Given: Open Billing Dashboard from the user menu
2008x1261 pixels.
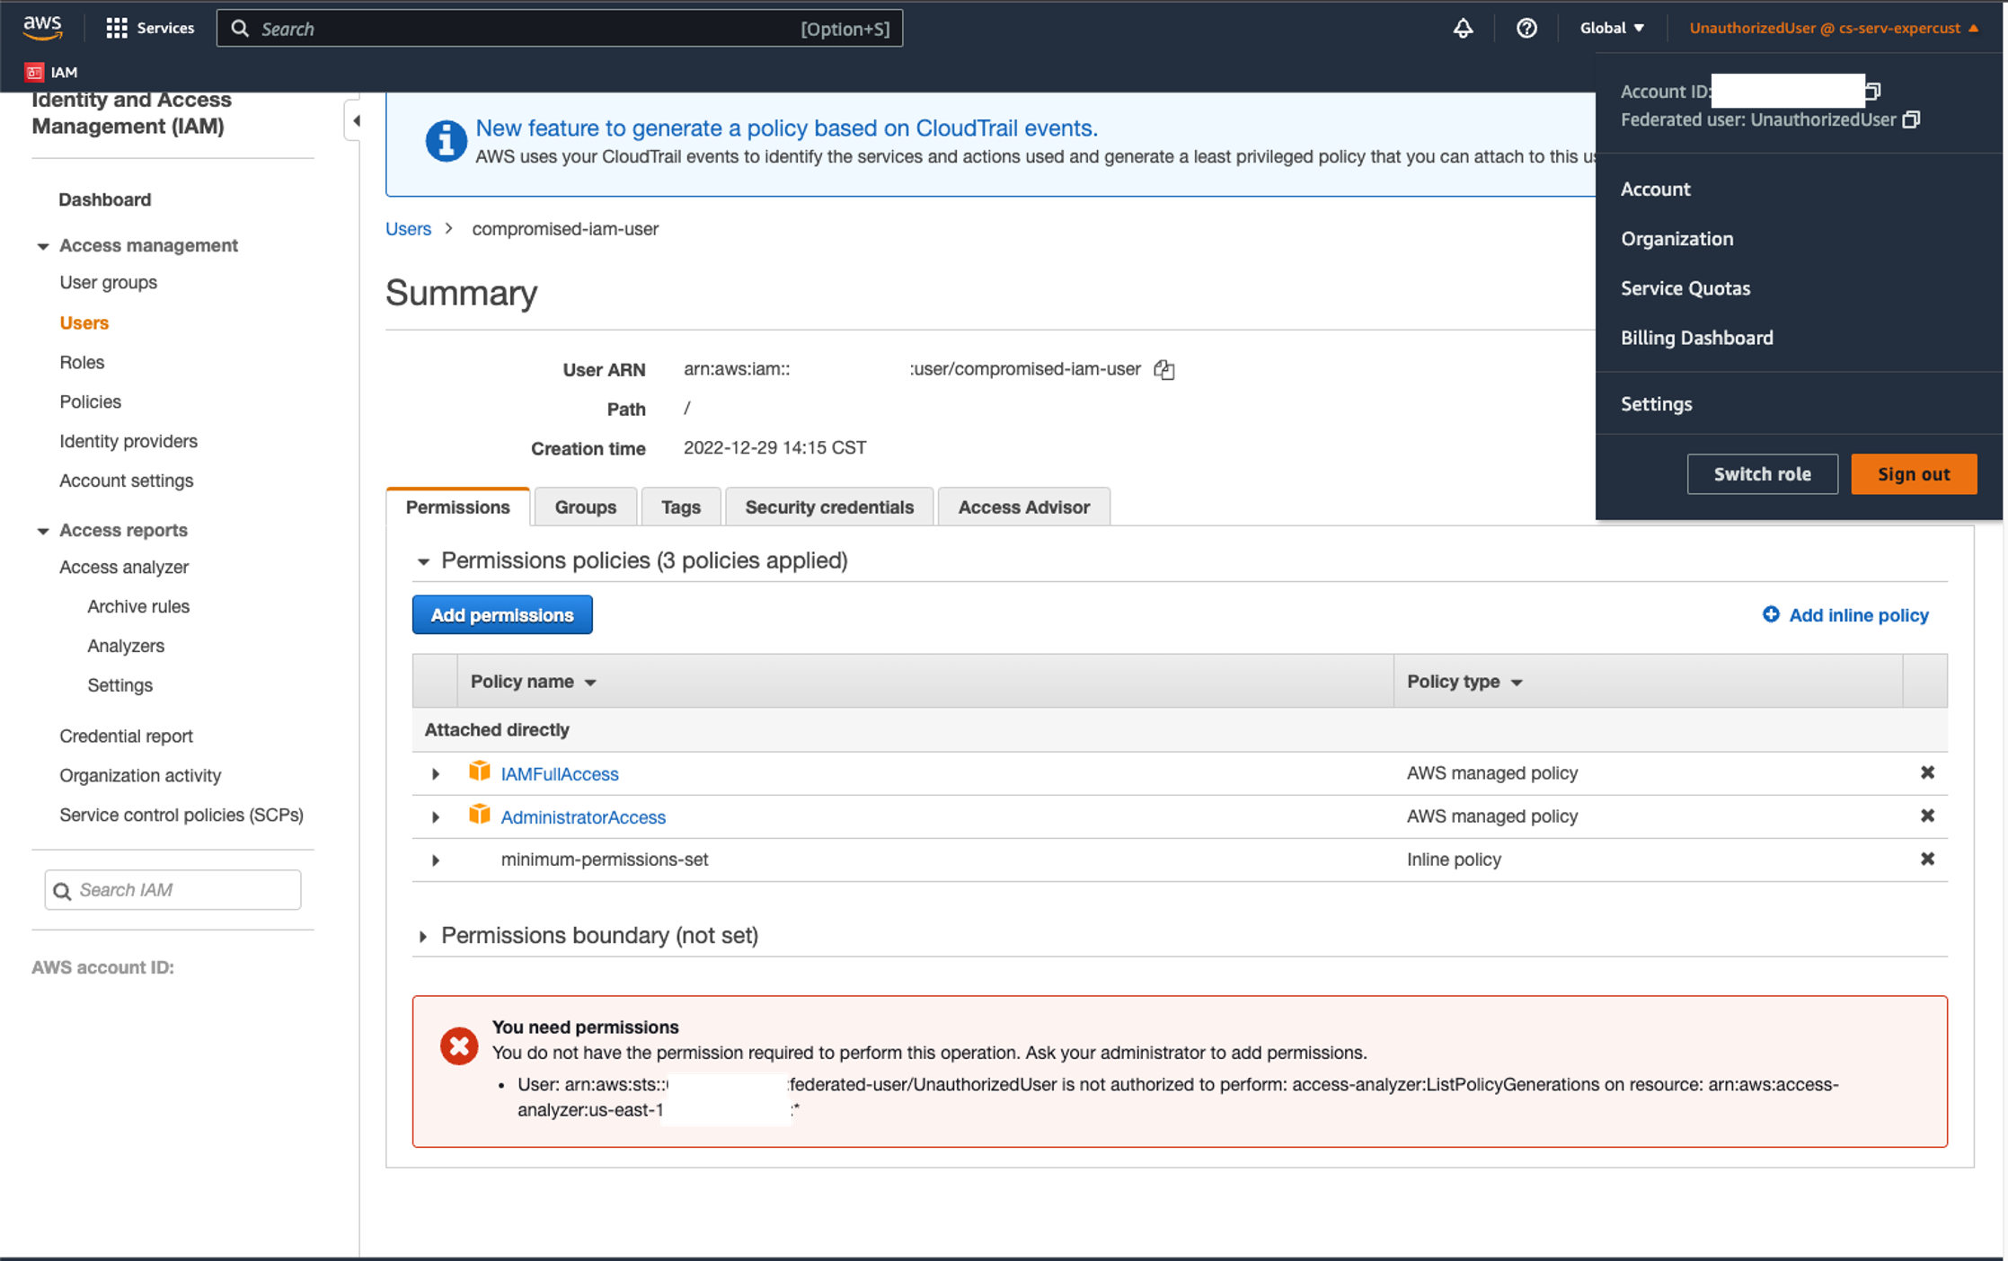Looking at the screenshot, I should pyautogui.click(x=1697, y=337).
